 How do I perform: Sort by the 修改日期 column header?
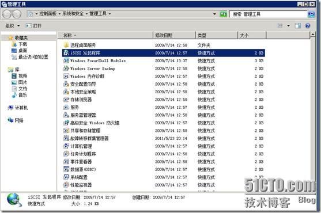(x=174, y=35)
